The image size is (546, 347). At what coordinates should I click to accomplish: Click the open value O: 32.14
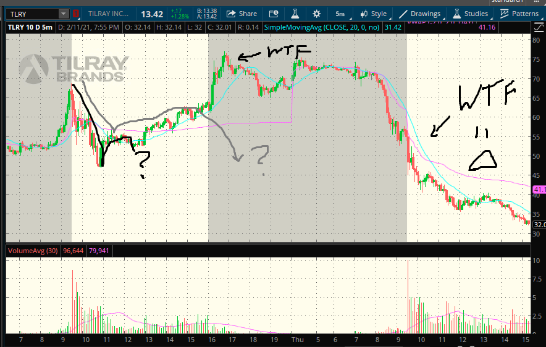[138, 27]
